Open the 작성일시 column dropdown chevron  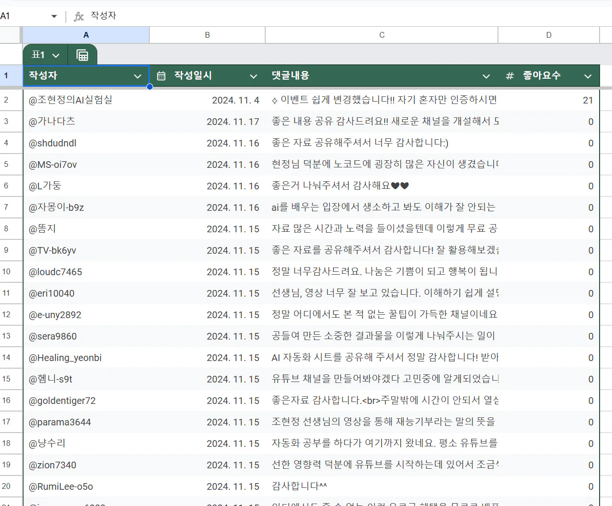[253, 76]
